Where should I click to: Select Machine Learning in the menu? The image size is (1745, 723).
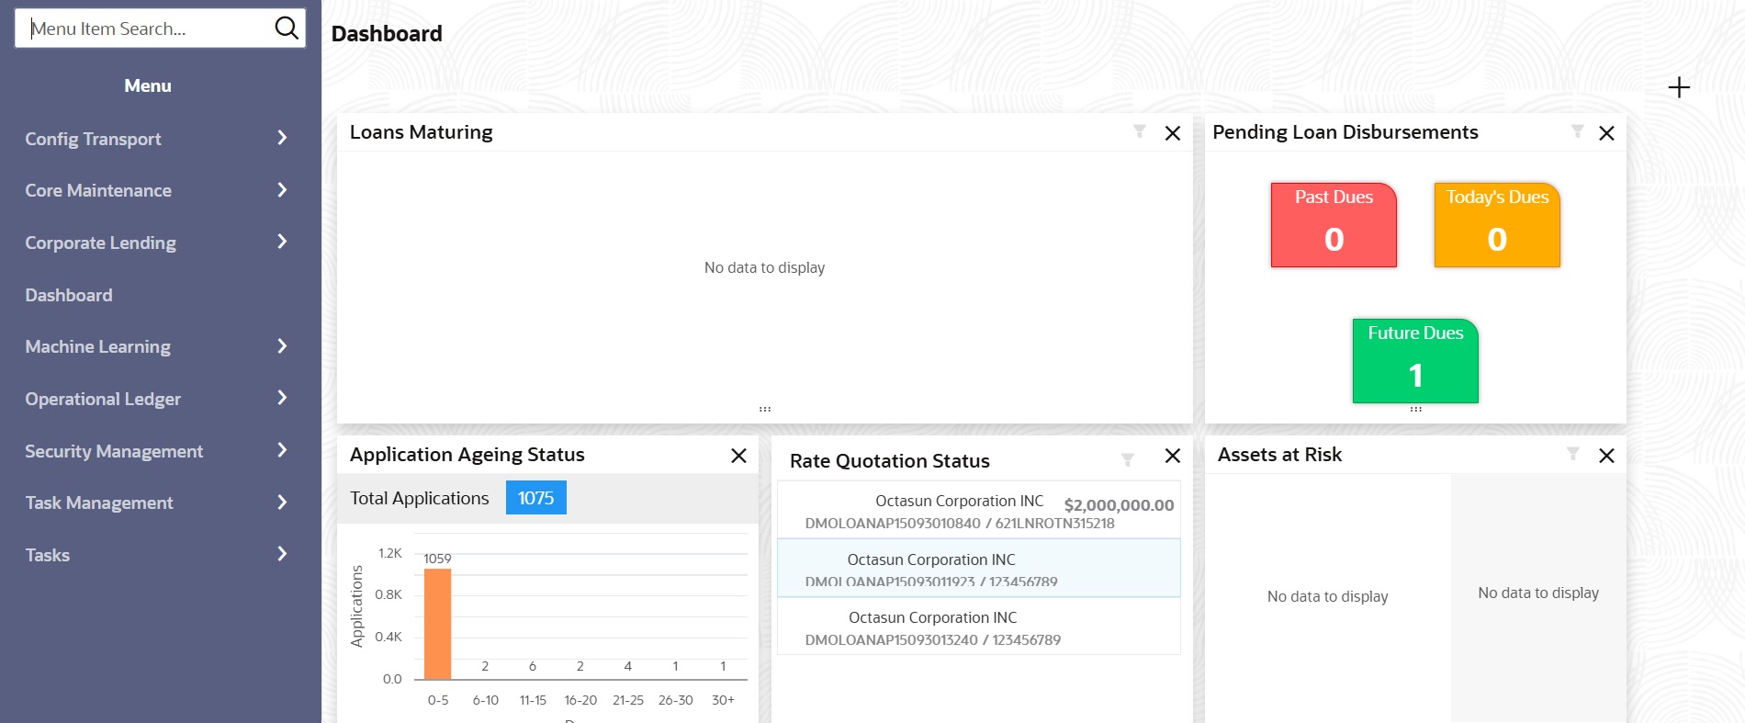pyautogui.click(x=156, y=347)
